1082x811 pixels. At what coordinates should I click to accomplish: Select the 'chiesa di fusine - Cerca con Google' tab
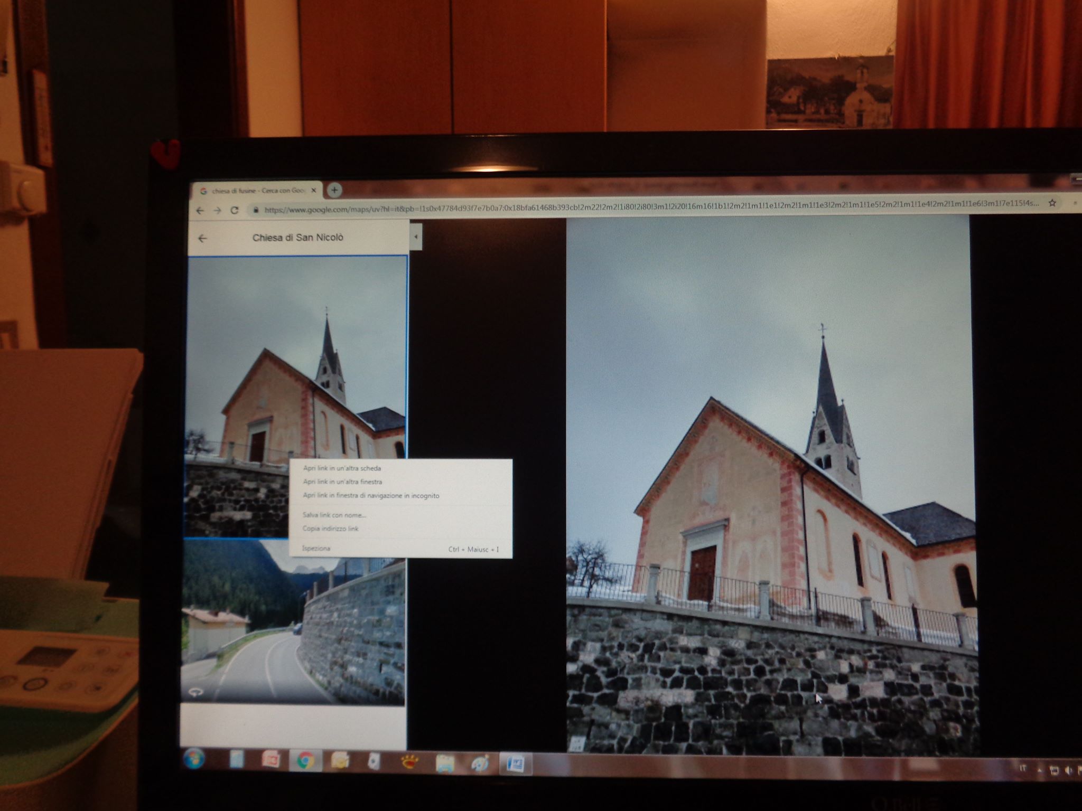pyautogui.click(x=256, y=191)
